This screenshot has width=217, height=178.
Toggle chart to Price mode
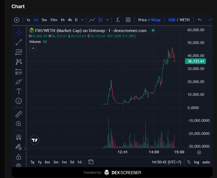coord(143,20)
